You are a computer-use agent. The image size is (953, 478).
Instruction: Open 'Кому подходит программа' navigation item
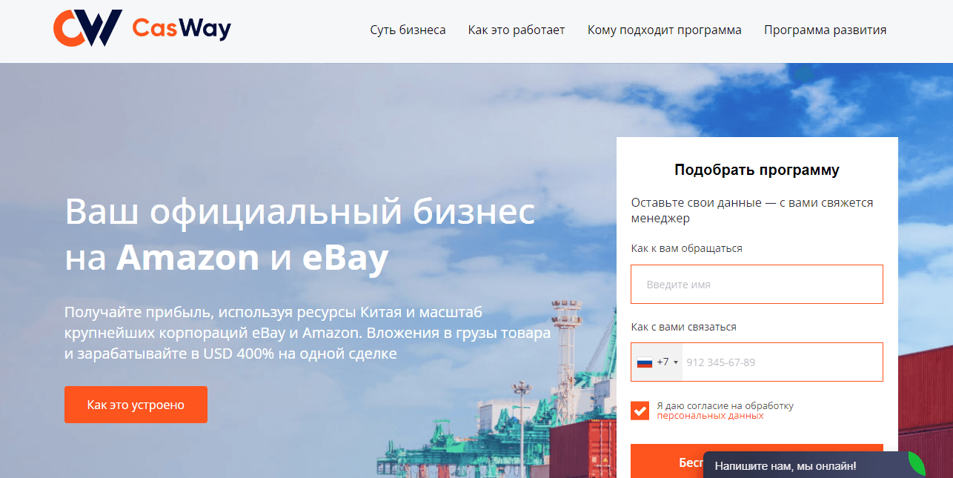point(664,30)
